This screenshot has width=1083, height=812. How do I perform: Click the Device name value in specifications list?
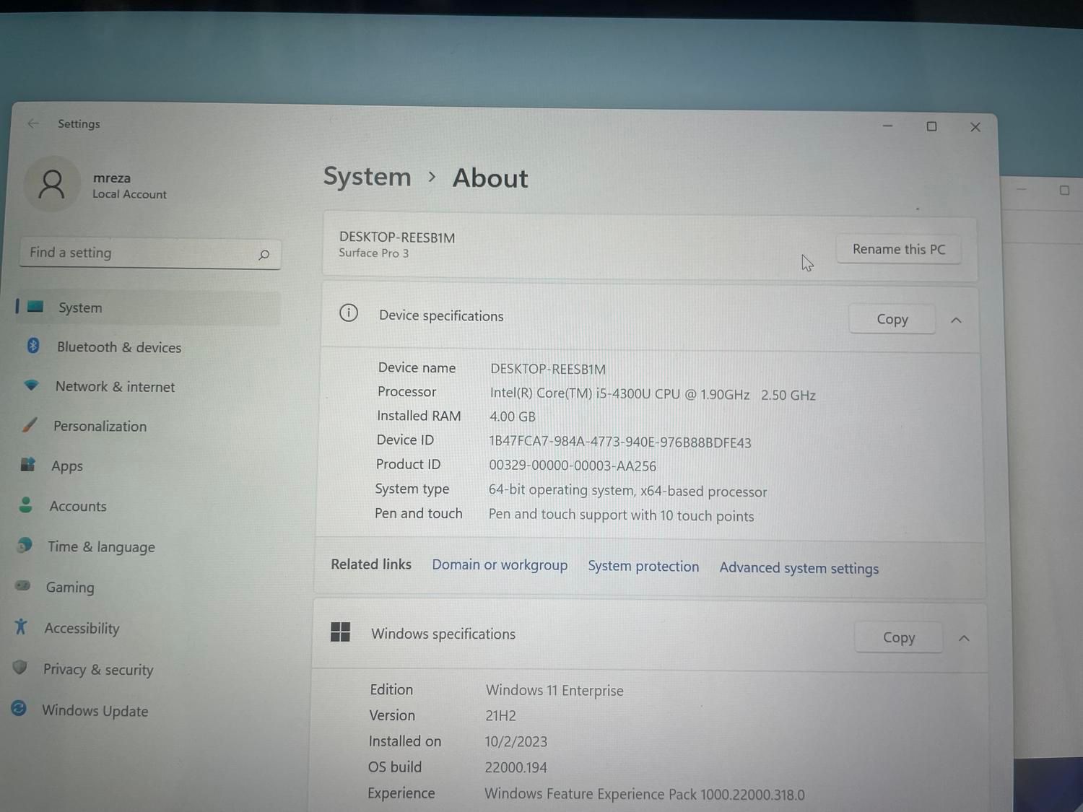coord(548,369)
